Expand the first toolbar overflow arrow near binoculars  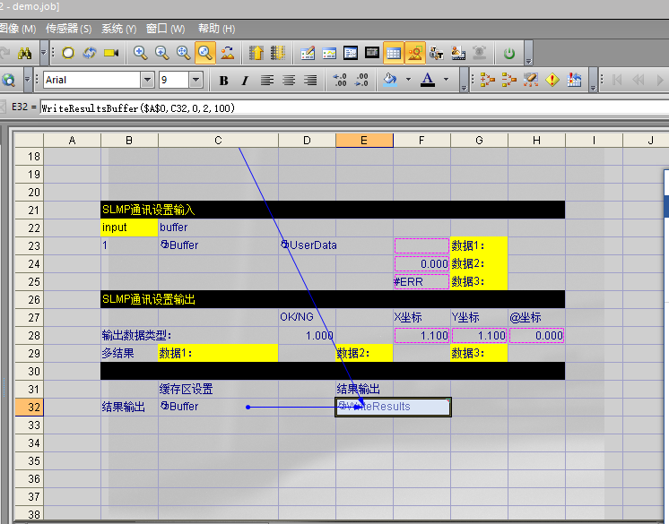point(44,53)
